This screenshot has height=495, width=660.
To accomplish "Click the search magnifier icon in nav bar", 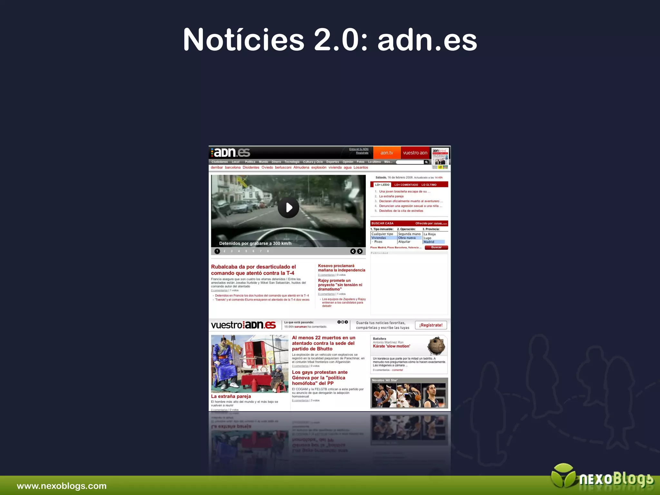I will (426, 162).
